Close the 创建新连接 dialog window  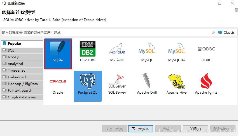232,3
